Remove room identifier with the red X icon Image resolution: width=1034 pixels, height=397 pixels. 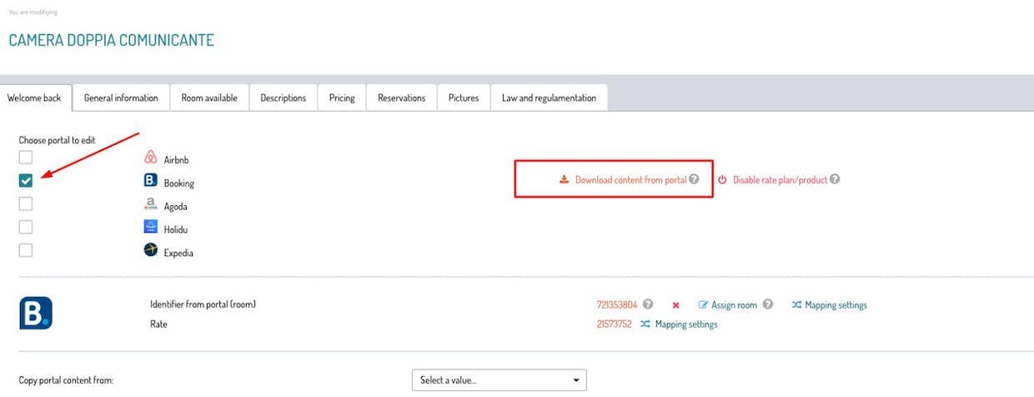coord(675,305)
